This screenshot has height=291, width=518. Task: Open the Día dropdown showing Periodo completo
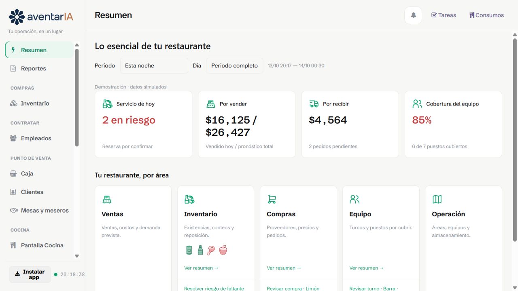click(235, 65)
